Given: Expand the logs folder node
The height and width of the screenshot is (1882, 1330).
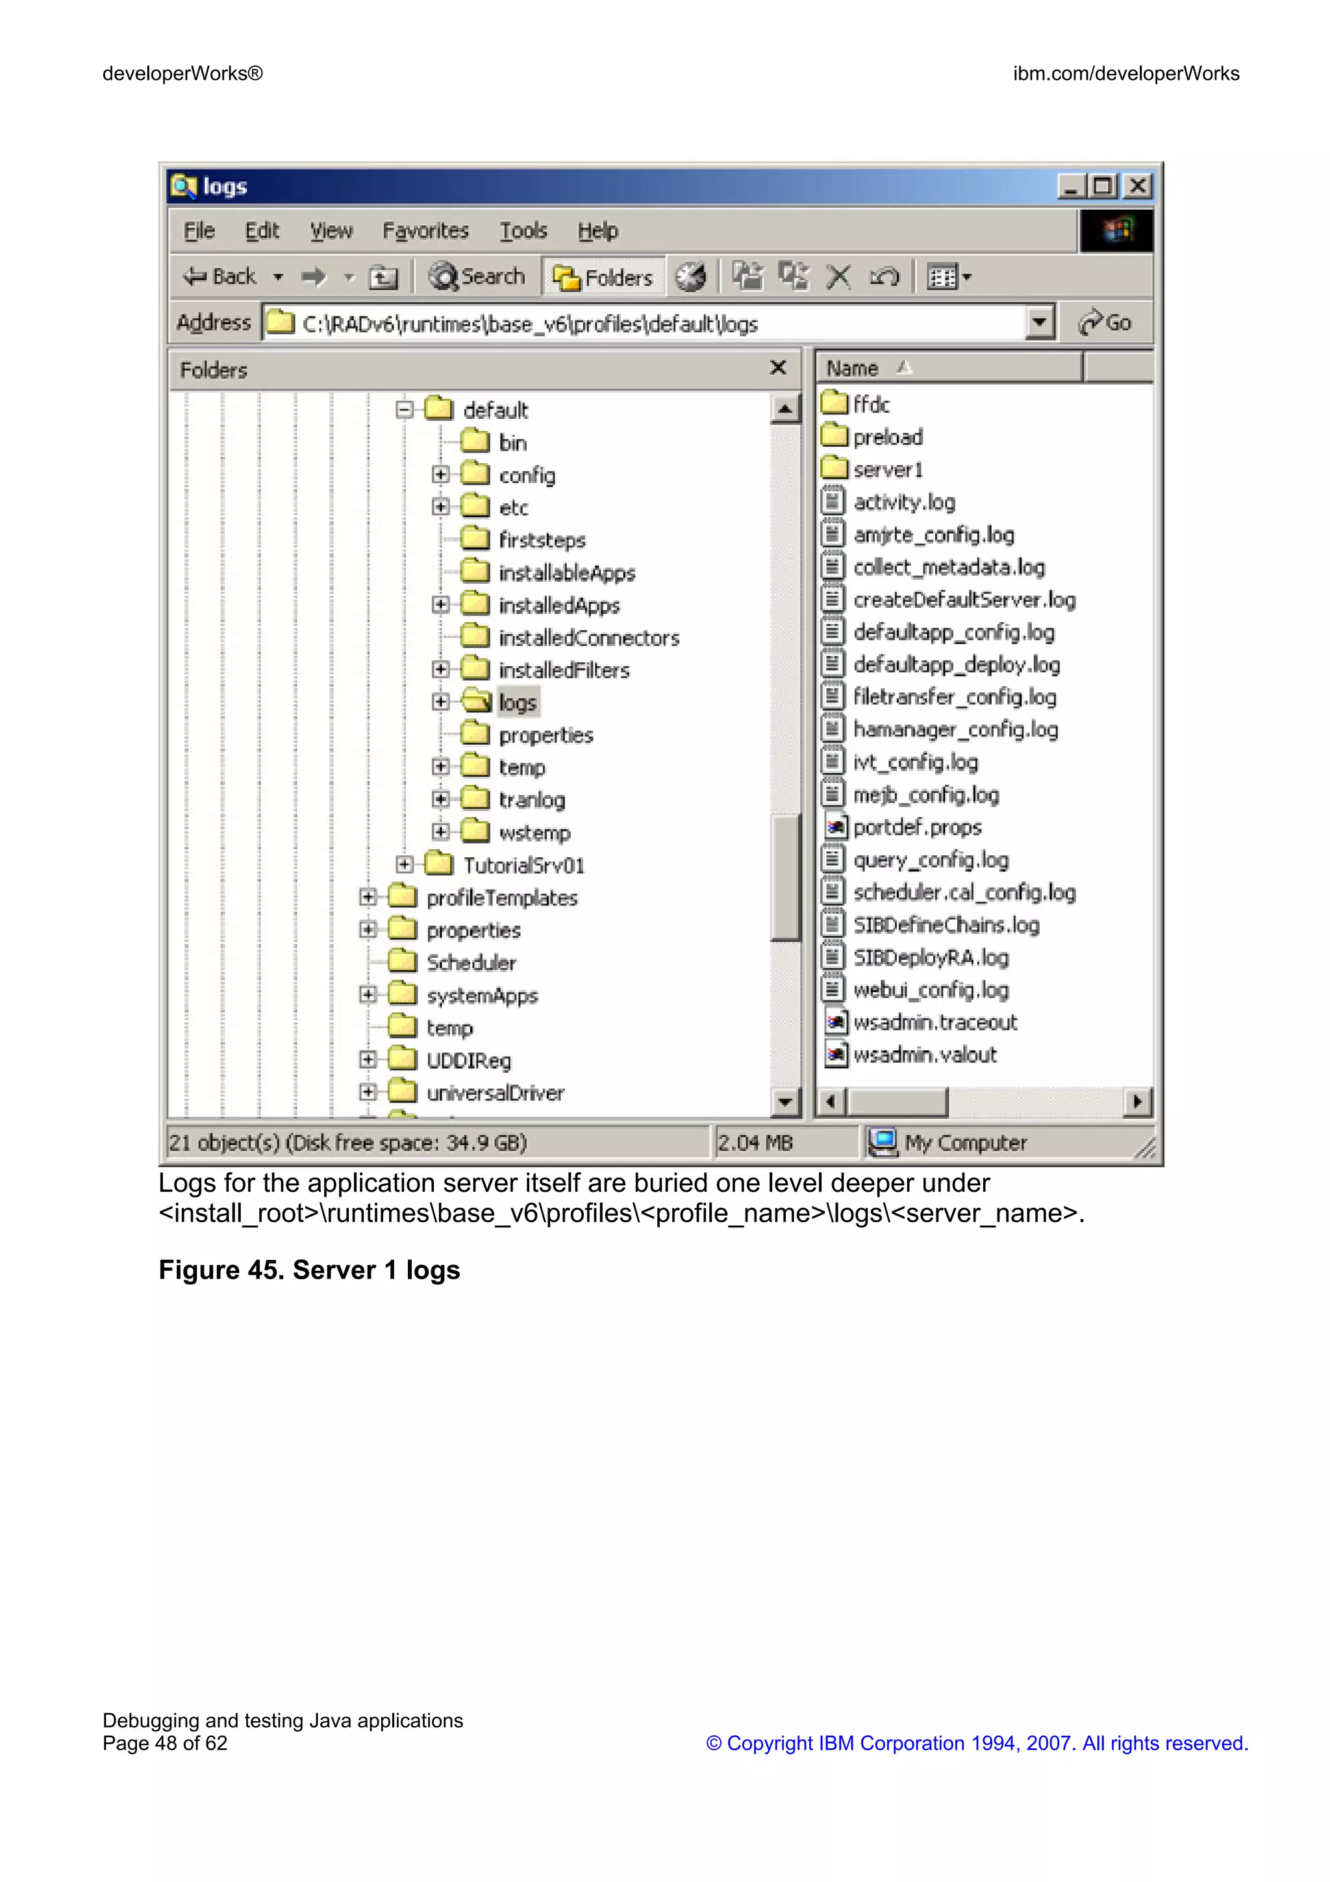Looking at the screenshot, I should click(441, 701).
